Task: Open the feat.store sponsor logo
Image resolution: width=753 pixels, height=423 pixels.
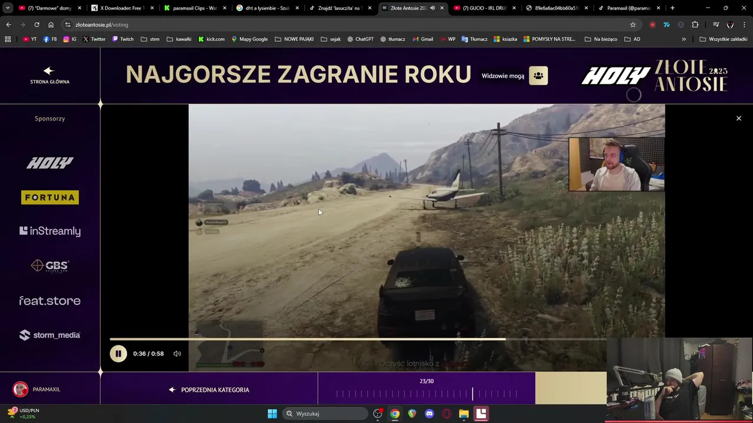Action: tap(50, 301)
